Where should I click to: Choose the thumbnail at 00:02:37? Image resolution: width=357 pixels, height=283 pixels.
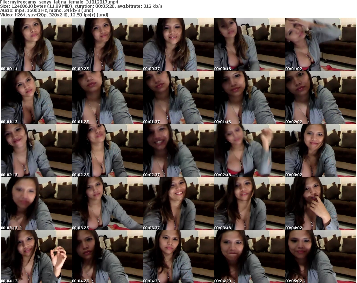pos(178,150)
